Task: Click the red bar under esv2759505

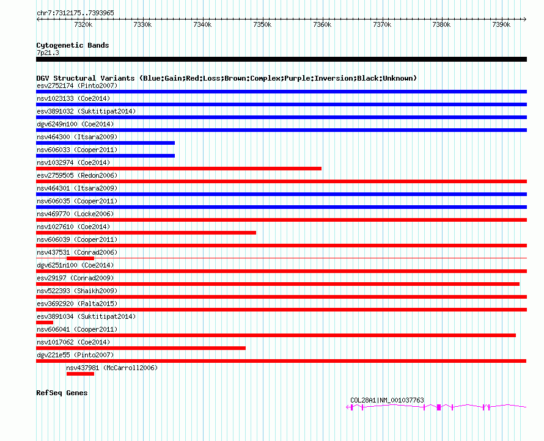Action: 281,181
